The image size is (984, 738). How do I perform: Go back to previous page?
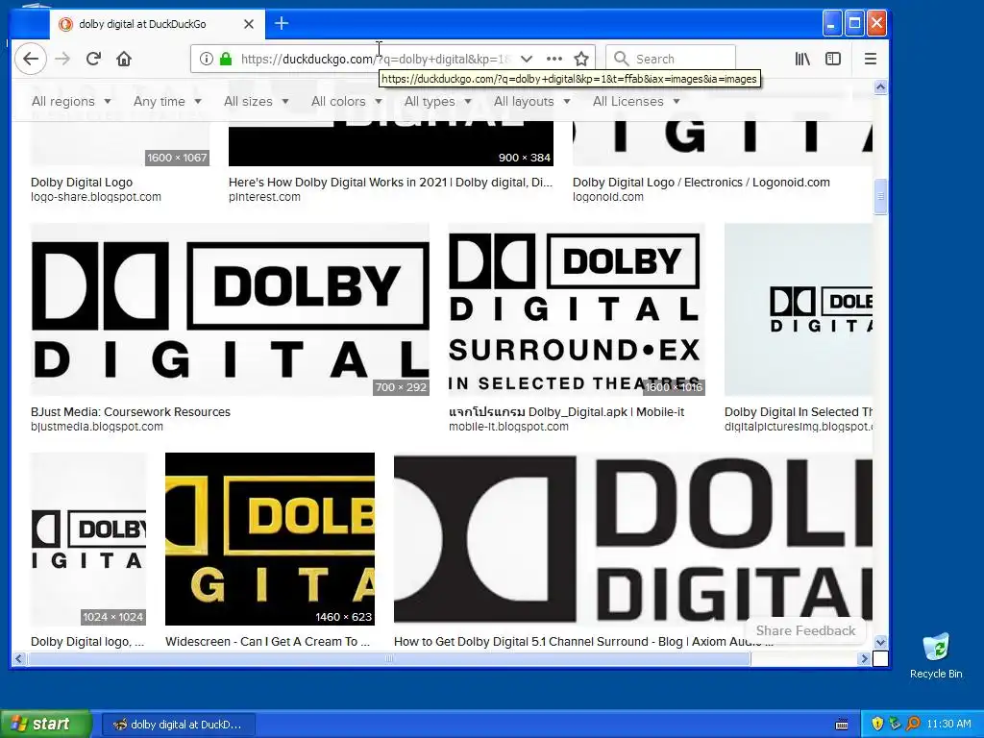point(30,59)
